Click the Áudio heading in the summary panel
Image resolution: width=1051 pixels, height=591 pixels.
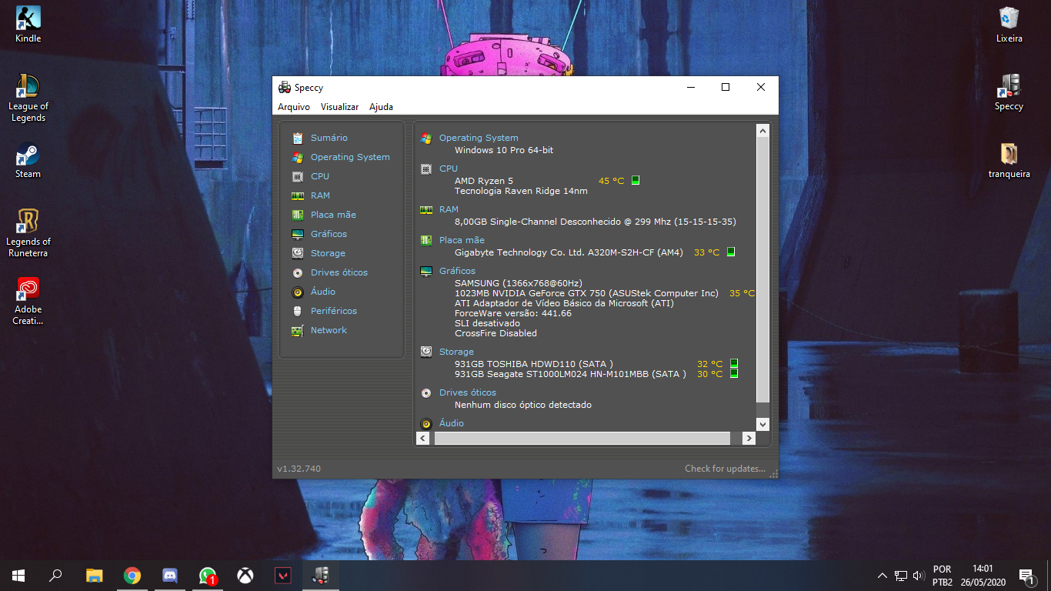(452, 423)
